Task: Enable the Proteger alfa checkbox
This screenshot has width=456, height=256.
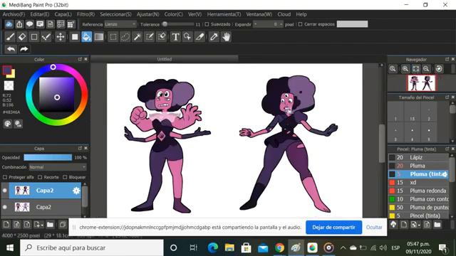Action: coord(5,177)
